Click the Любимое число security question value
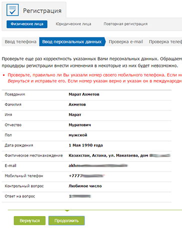 pyautogui.click(x=85, y=186)
